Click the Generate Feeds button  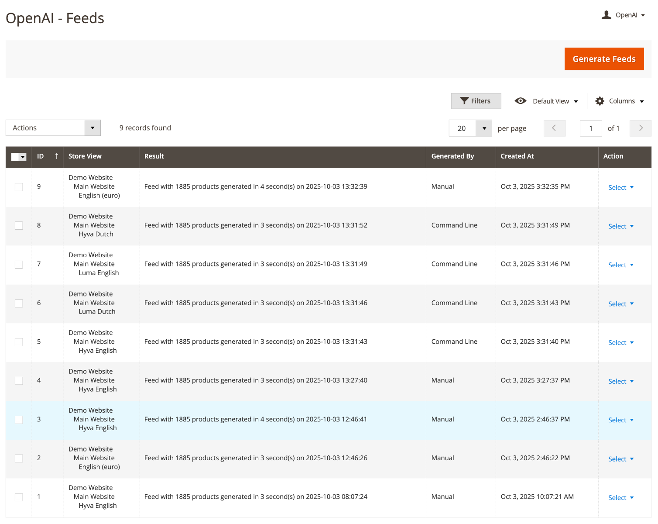tap(604, 59)
